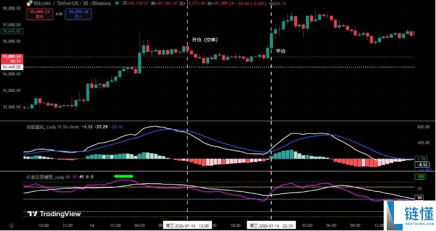Viewport: 436px width, 231px height.
Task: Click the white 94,449.00 price line label
Action: click(x=12, y=67)
